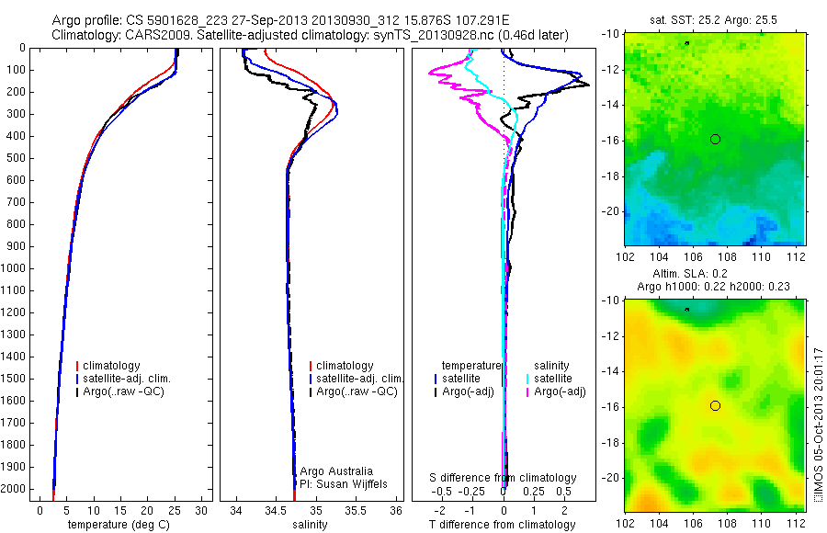Click the 1500 depth tick label
This screenshot has height=533, width=827.
[x=13, y=379]
